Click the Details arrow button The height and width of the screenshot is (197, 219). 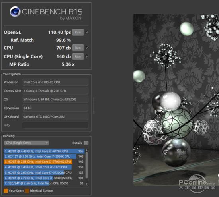(x=86, y=143)
